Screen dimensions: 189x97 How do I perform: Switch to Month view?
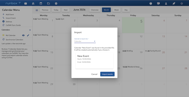pos(106,10)
